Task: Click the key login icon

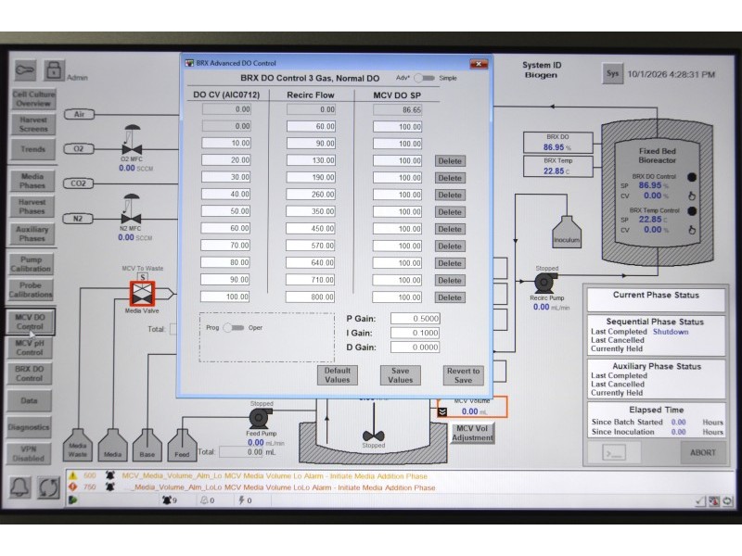Action: click(x=26, y=70)
